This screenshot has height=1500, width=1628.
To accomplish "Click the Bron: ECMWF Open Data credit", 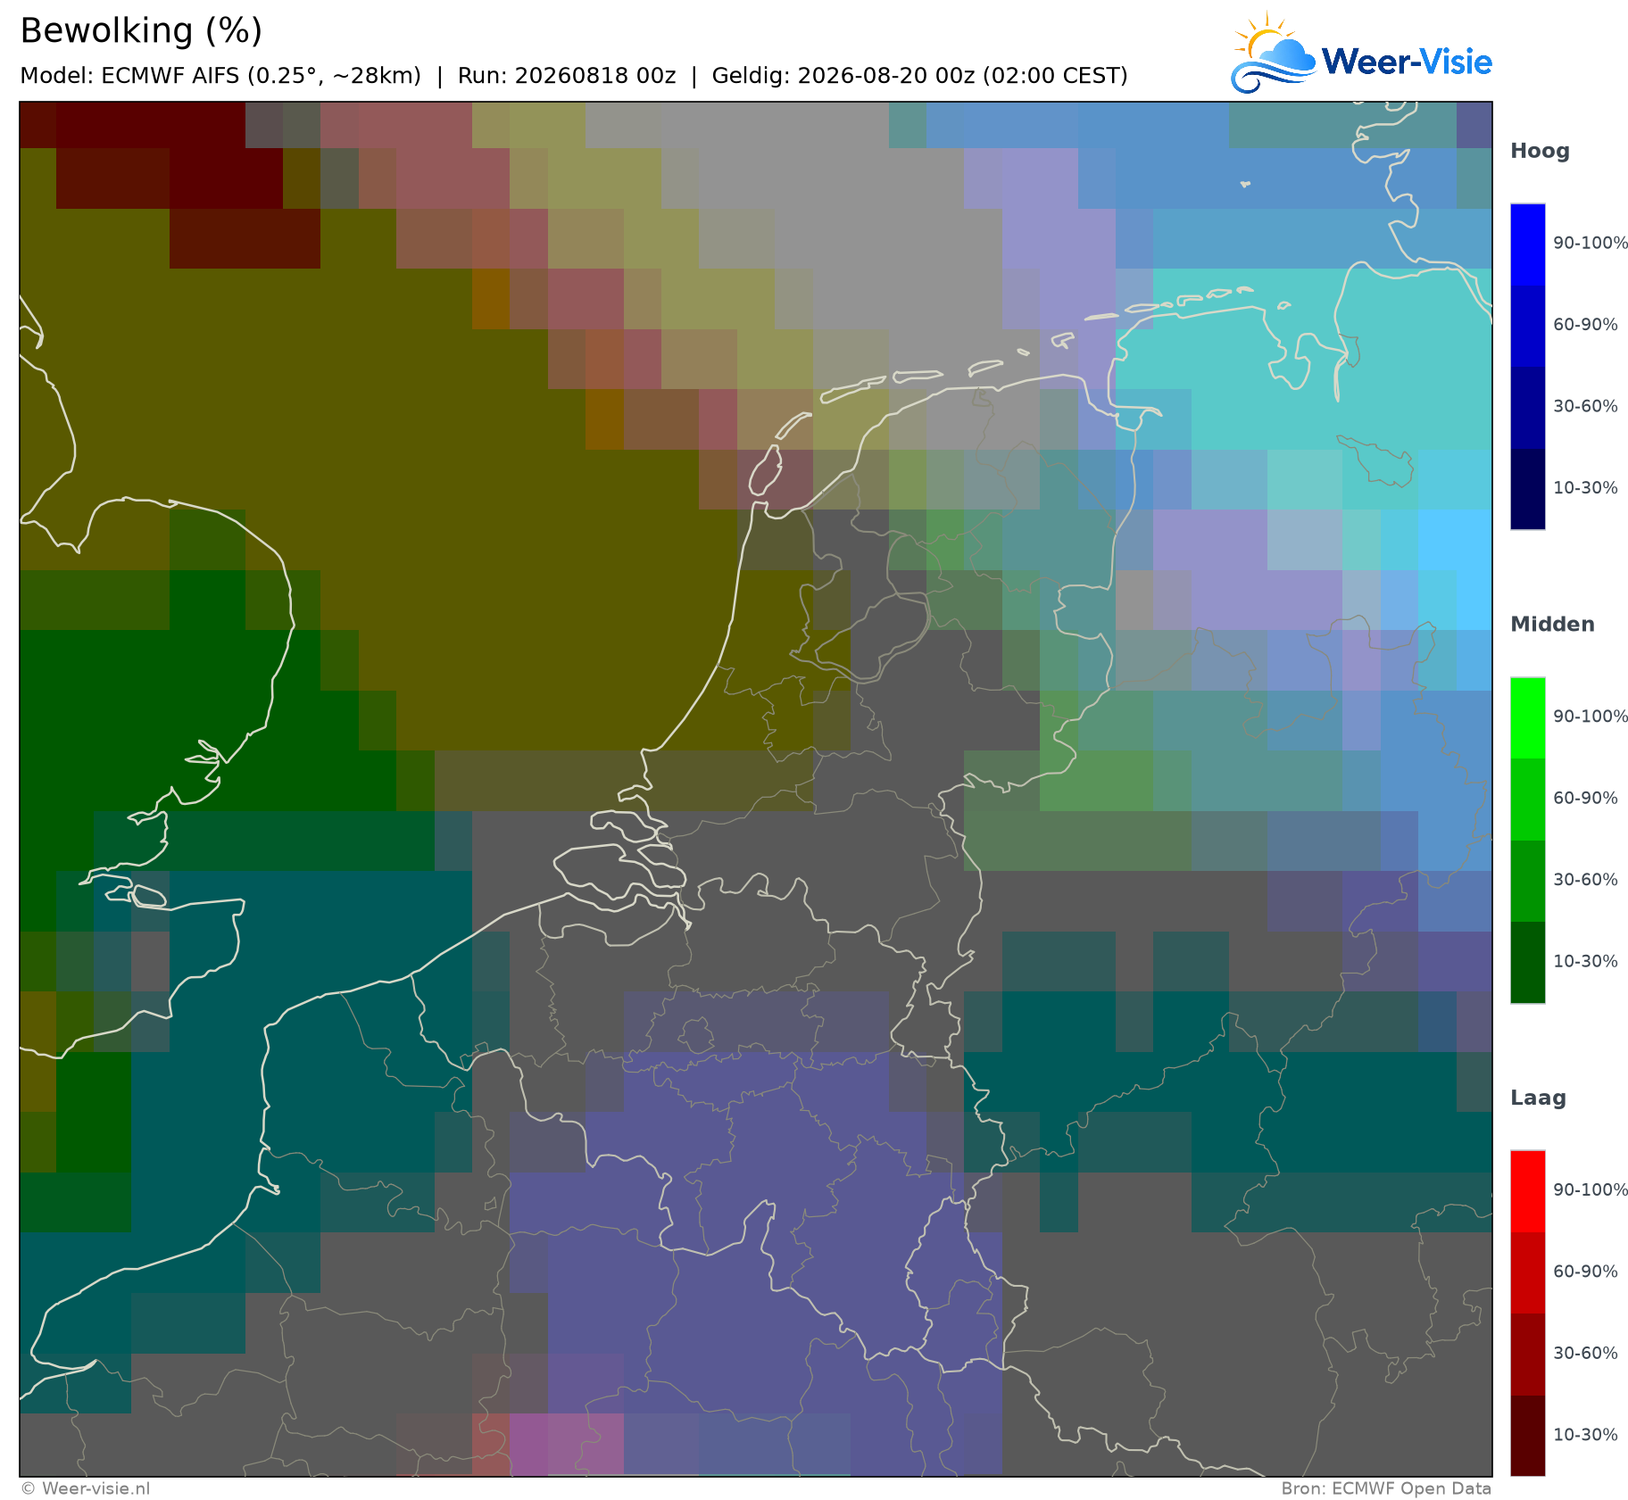I will (1386, 1488).
